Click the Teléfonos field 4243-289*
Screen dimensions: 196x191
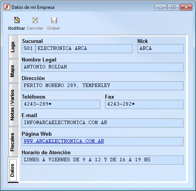pos(61,104)
